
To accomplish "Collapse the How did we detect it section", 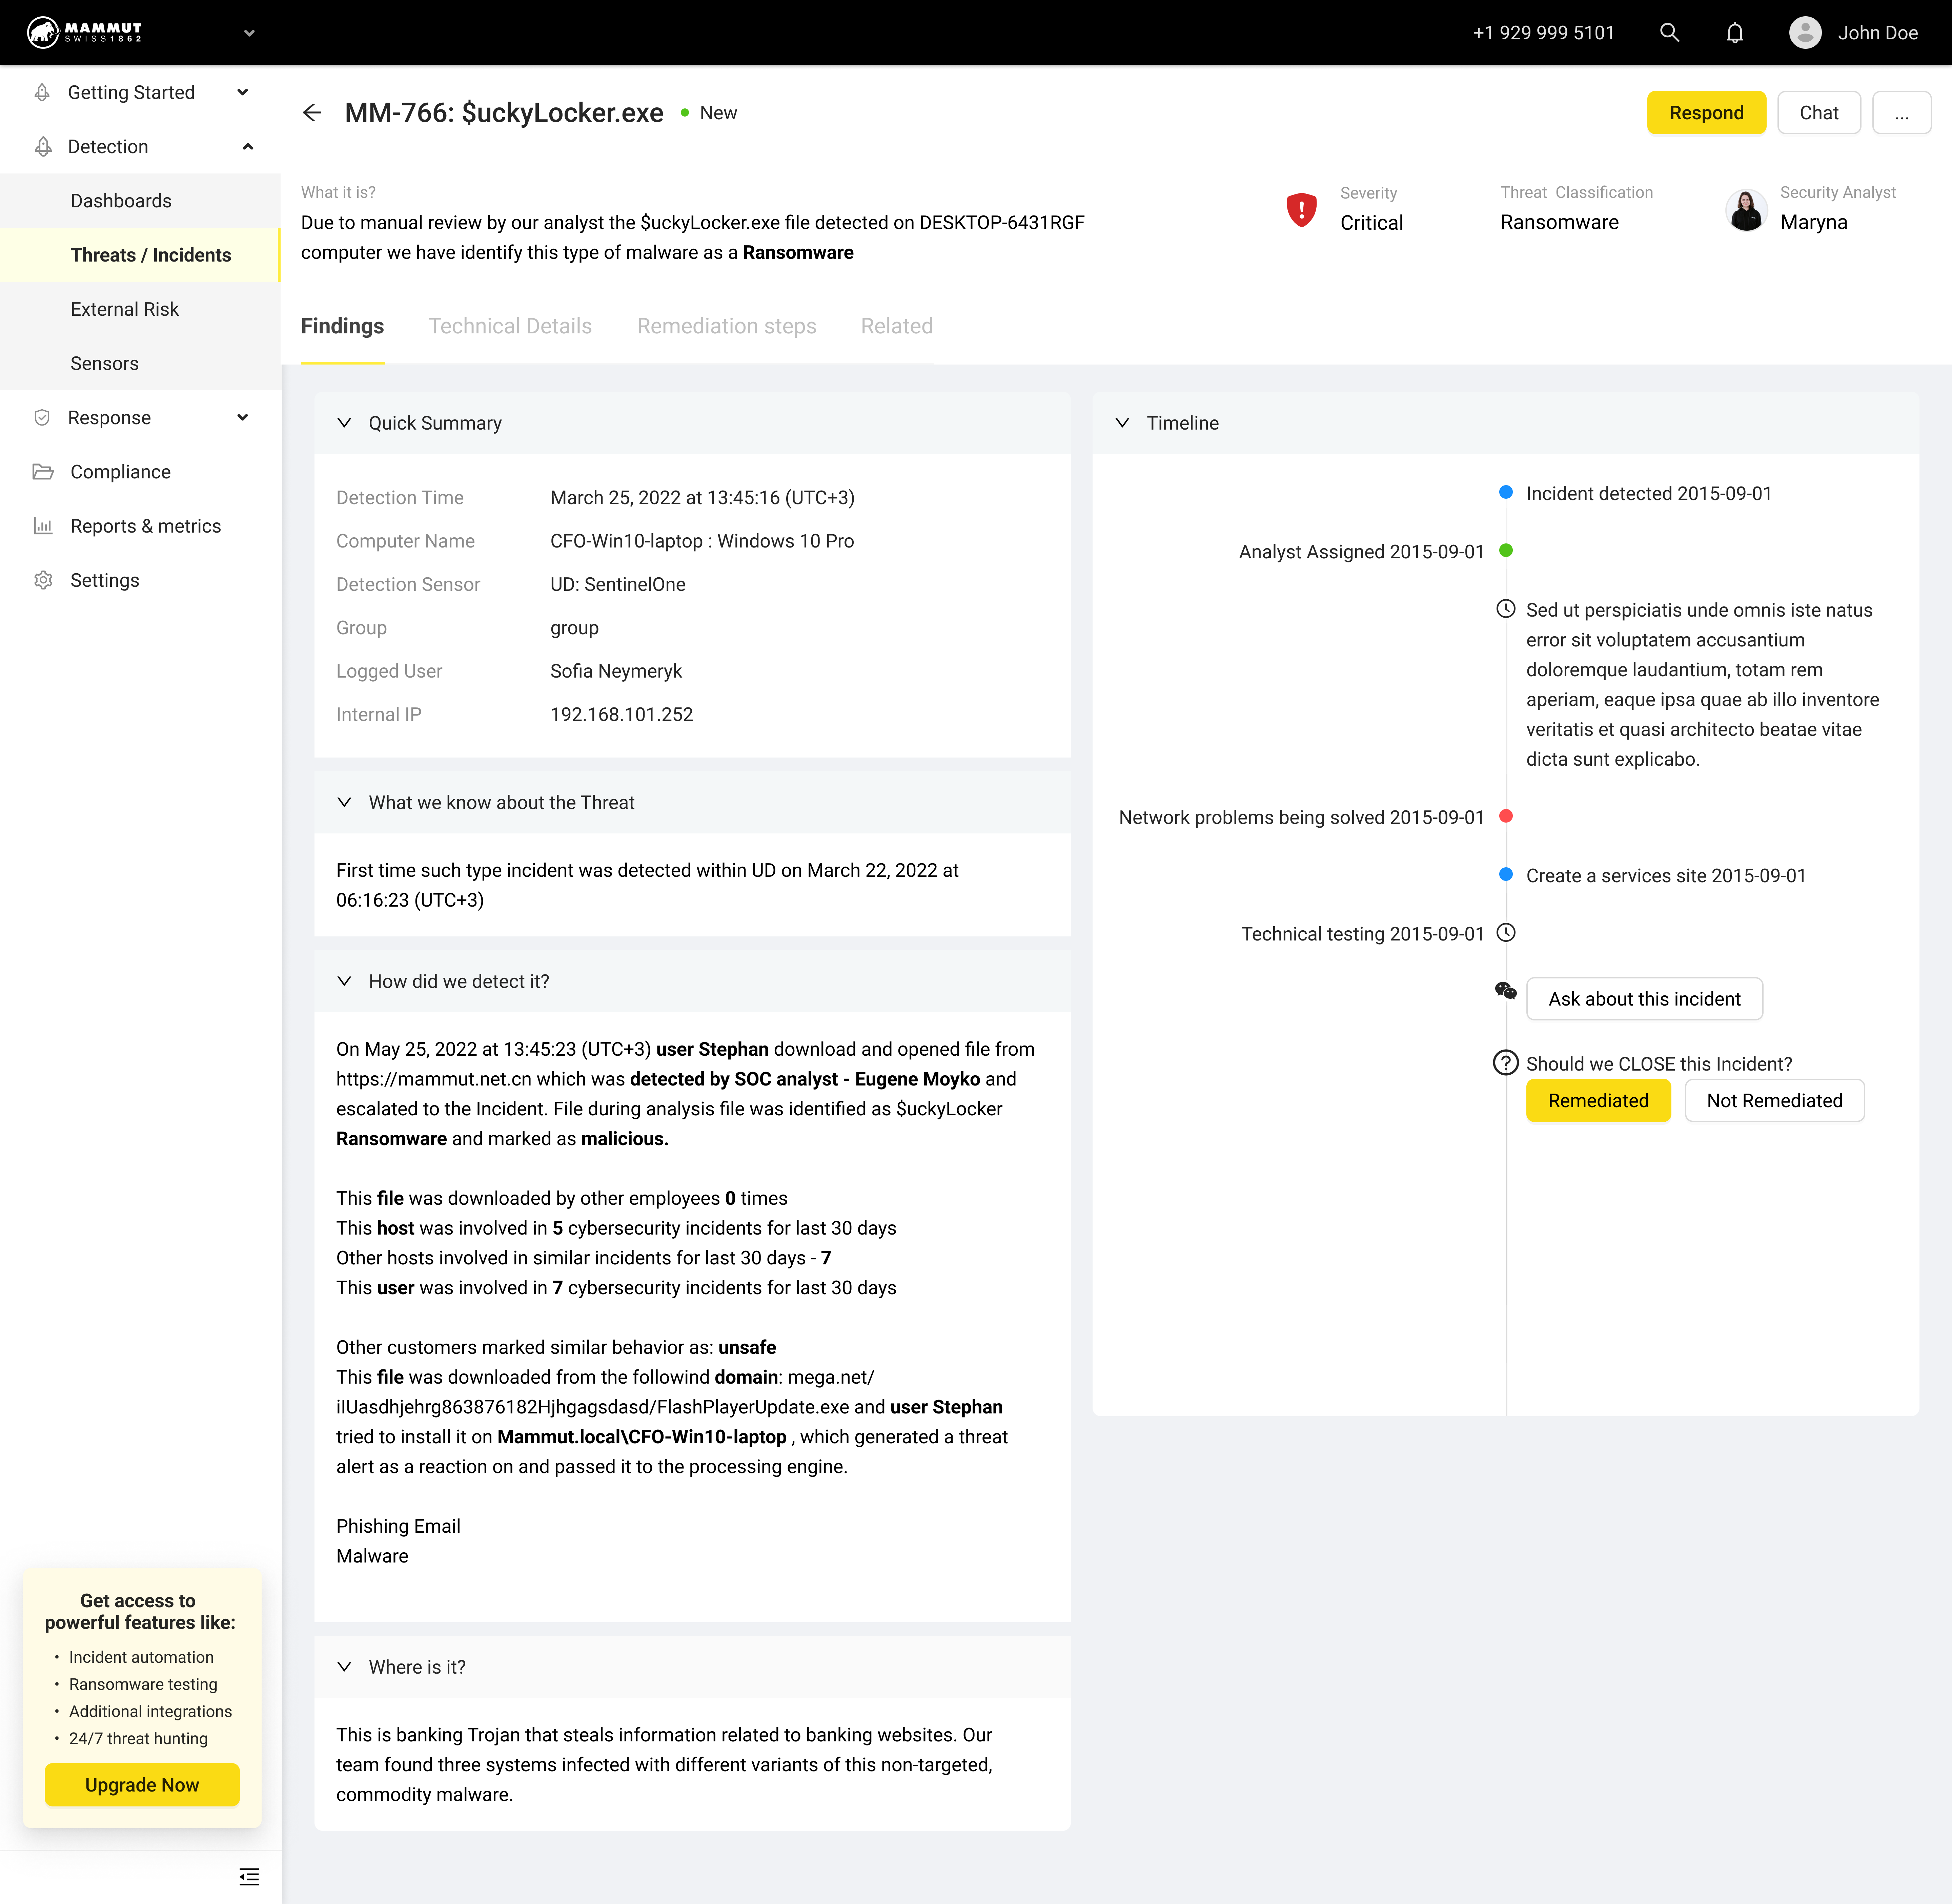I will (x=344, y=981).
